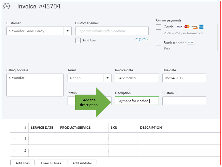
Task: Click row number 2 in the table
Action: click(25, 151)
